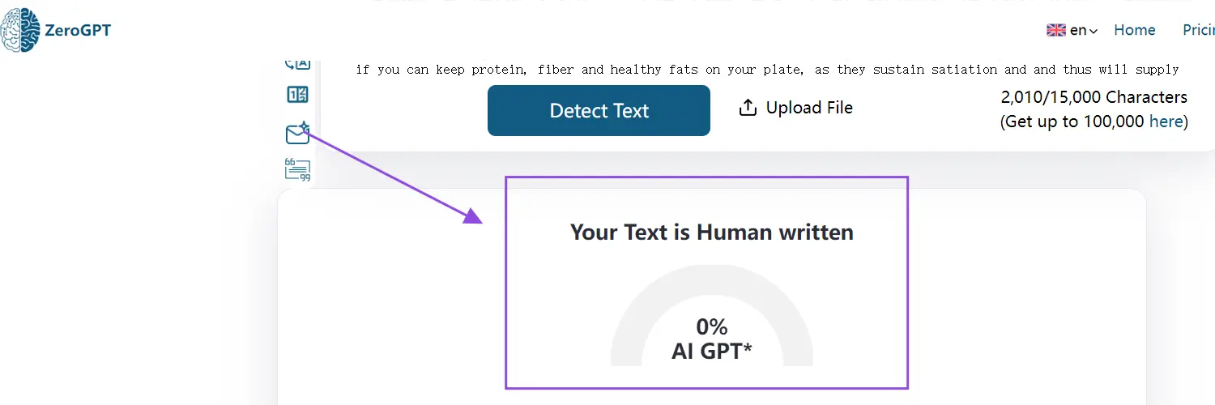Click the AI GPT* label under the gauge
The image size is (1215, 405).
click(x=711, y=351)
